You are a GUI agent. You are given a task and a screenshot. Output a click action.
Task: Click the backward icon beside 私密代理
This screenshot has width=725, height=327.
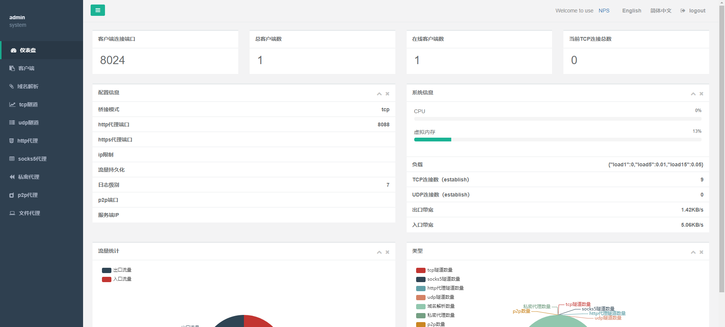pyautogui.click(x=12, y=177)
